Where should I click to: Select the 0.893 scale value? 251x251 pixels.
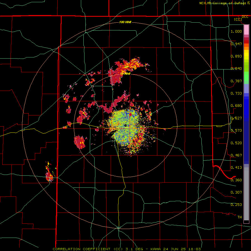coord(236,56)
